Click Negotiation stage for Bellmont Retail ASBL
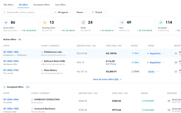The image size is (181, 113). tap(155, 63)
